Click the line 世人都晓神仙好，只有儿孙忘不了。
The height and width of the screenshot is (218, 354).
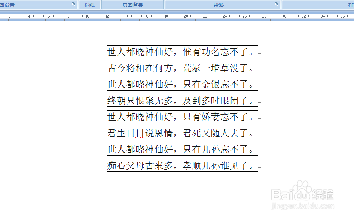[182, 149]
